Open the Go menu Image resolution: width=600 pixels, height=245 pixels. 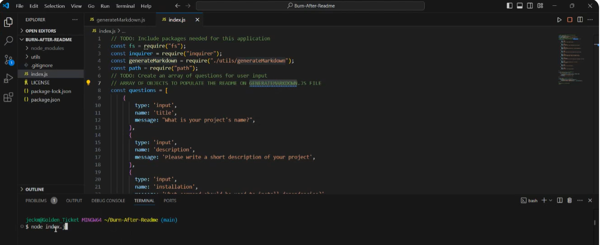coord(91,6)
